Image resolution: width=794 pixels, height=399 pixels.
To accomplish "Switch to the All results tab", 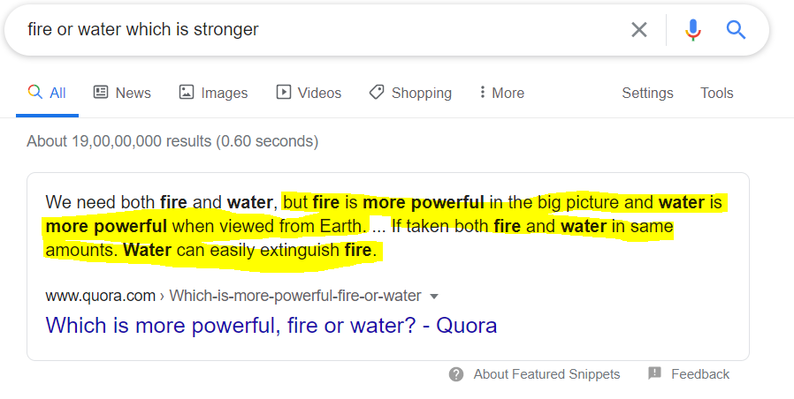I will 47,93.
